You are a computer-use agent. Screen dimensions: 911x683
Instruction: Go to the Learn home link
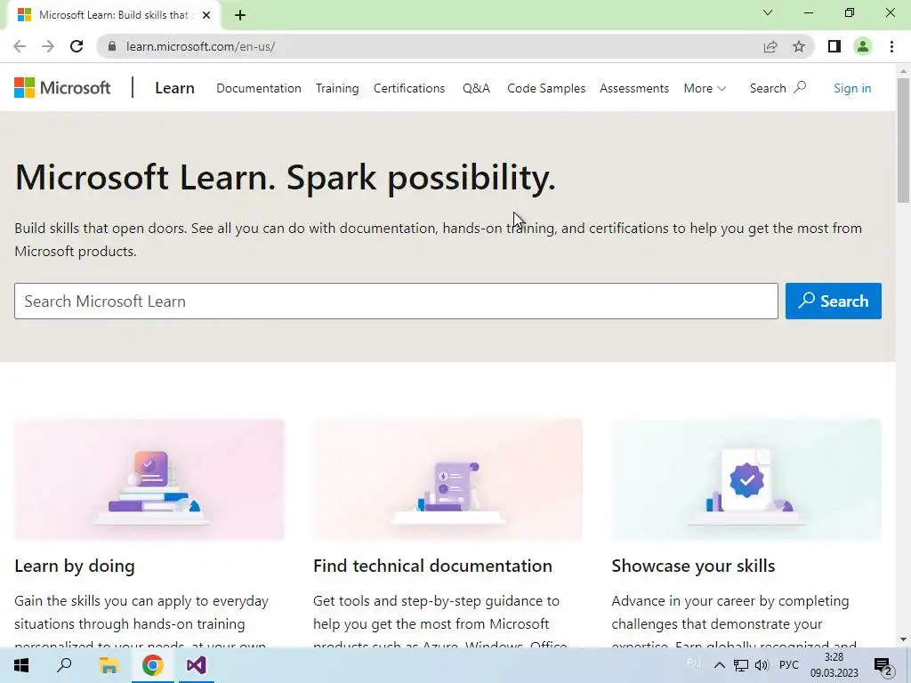tap(174, 88)
